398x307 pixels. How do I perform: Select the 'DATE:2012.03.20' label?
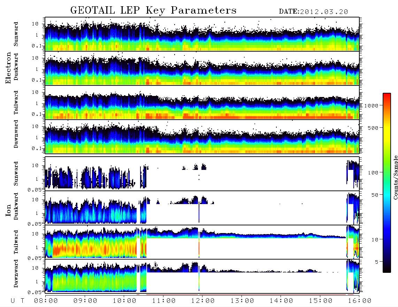coord(313,12)
